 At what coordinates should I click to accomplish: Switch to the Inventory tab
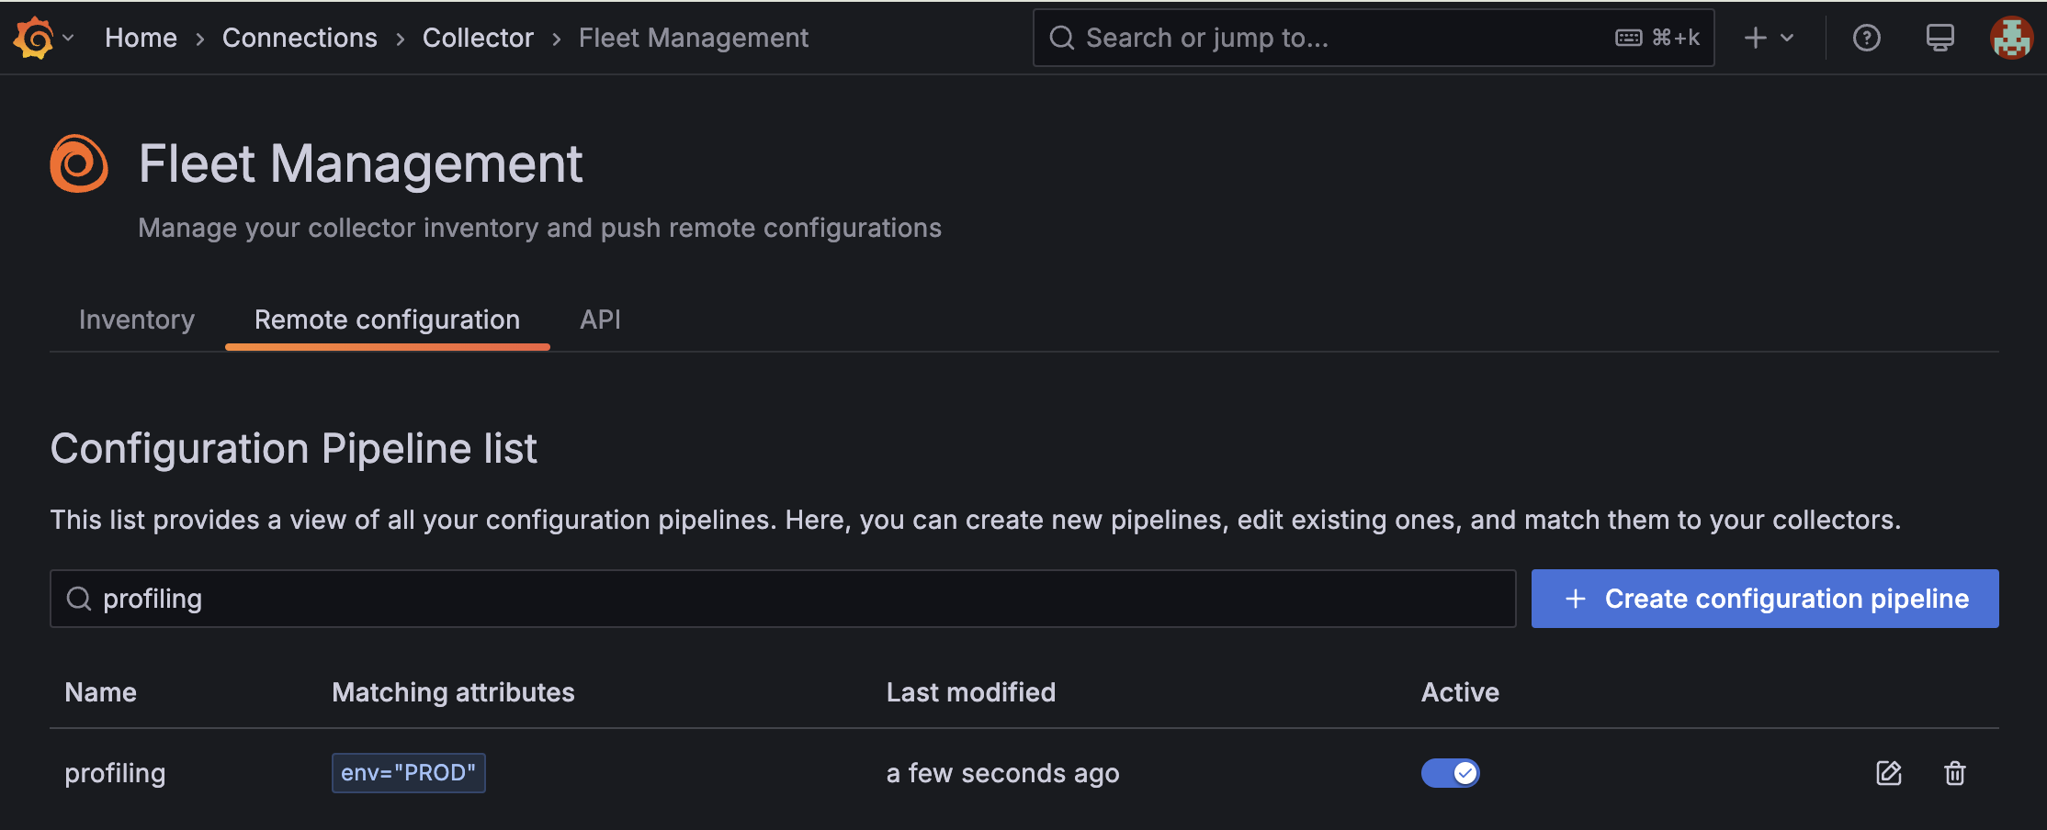tap(136, 320)
